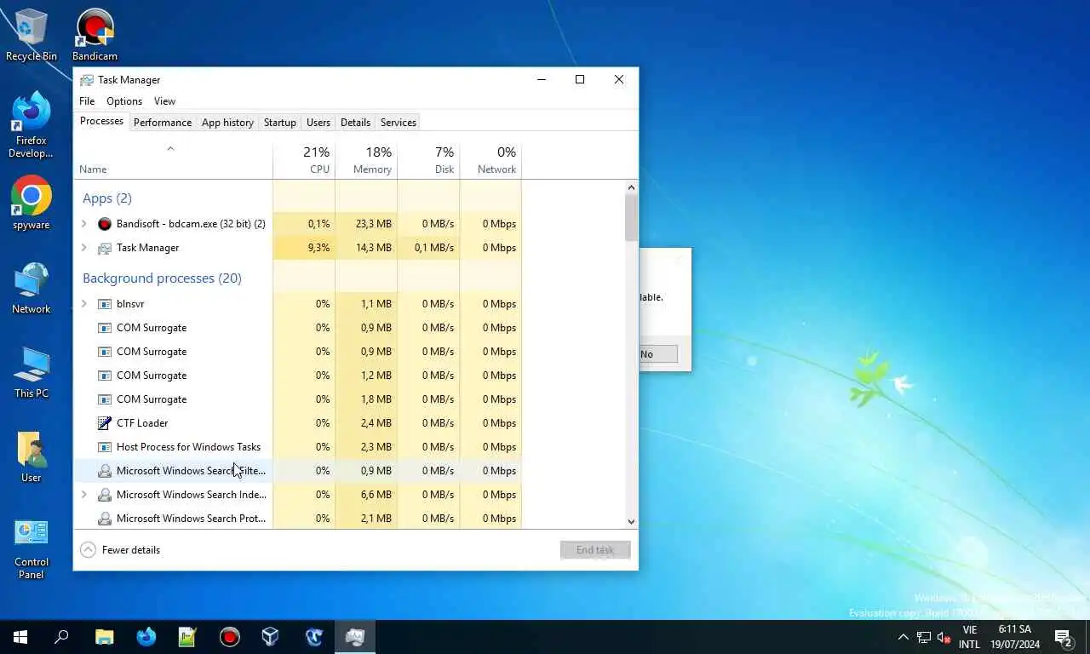Open Bandicam recorder in taskbar
The image size is (1090, 654).
point(229,637)
